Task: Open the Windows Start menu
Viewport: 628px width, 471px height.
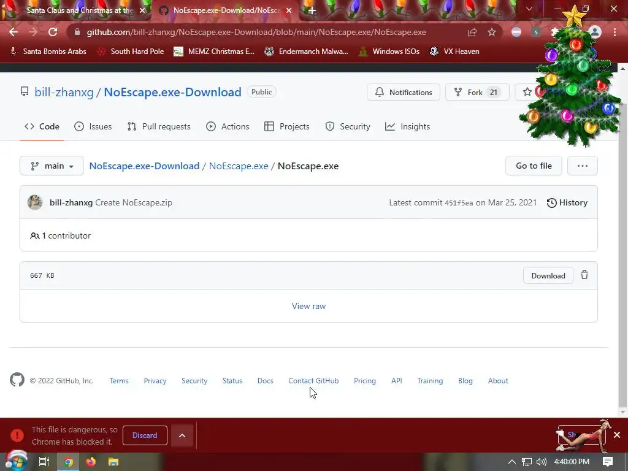Action: (16, 461)
